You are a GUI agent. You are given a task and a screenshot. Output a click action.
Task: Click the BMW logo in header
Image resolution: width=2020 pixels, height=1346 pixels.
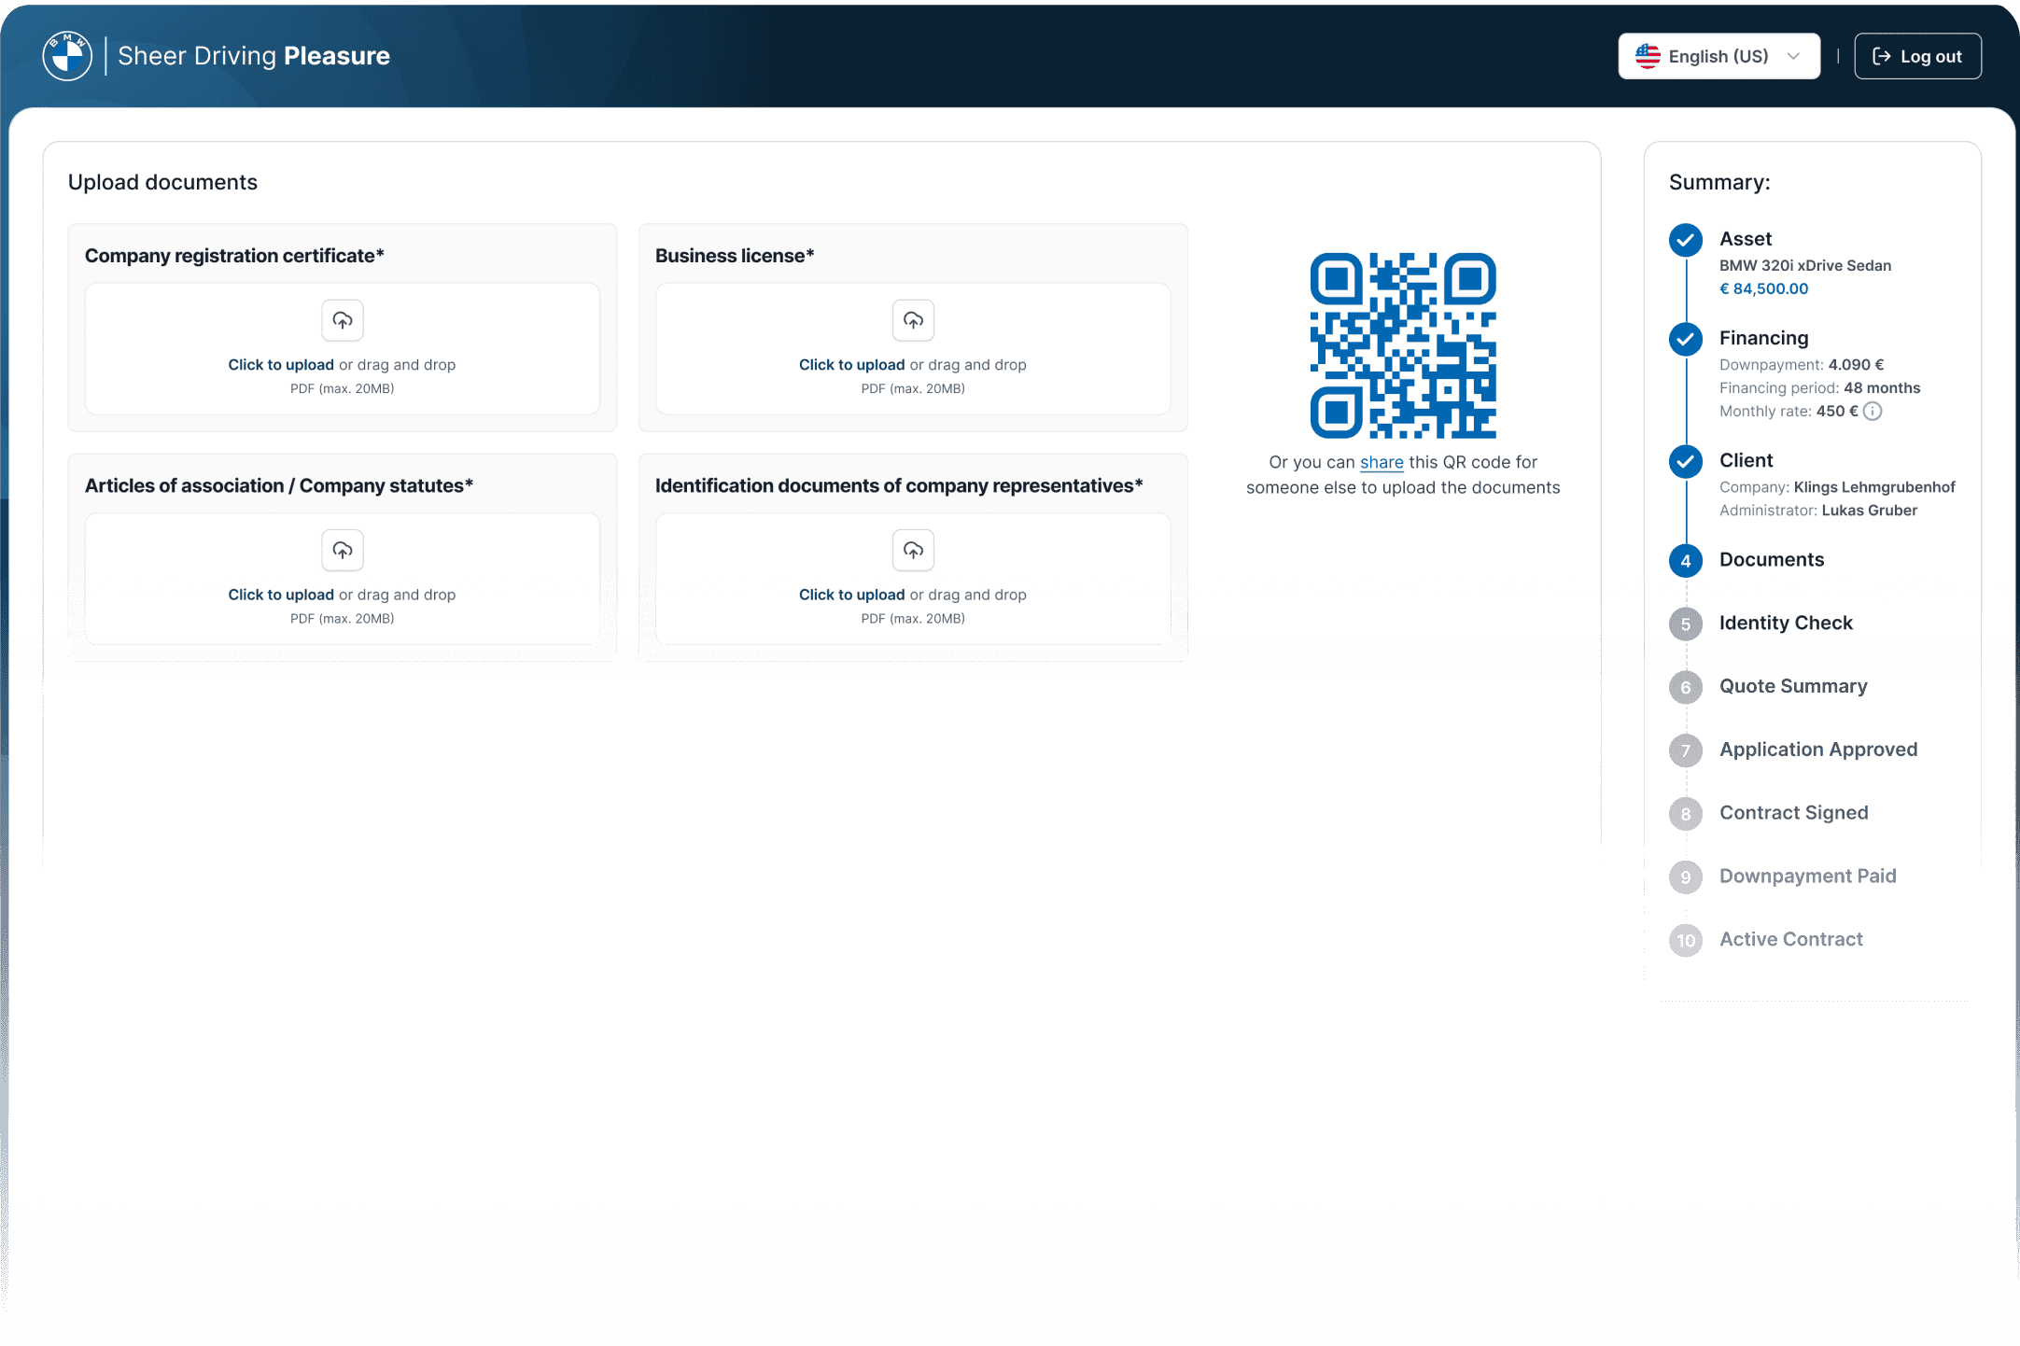click(x=67, y=56)
